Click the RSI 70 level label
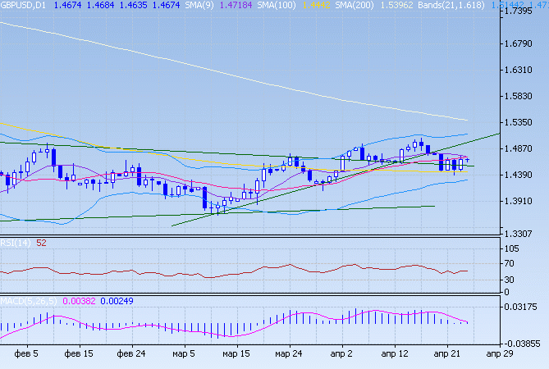Screen dimensions: 549x369 tap(510, 264)
